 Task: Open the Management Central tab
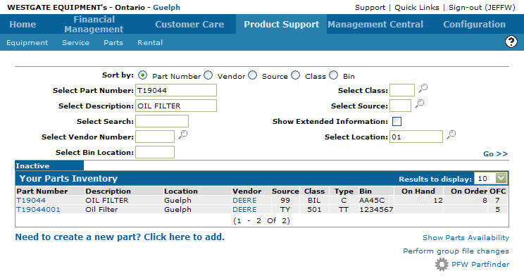375,25
